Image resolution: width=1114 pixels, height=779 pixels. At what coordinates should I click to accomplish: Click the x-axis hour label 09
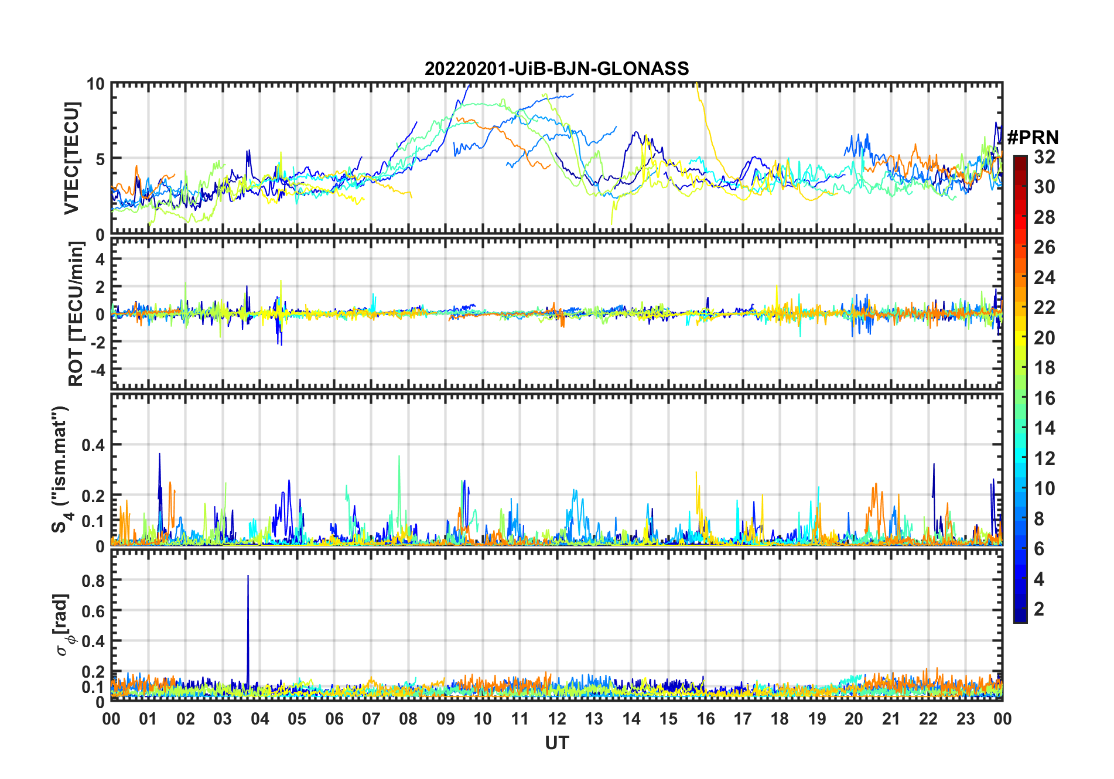446,719
